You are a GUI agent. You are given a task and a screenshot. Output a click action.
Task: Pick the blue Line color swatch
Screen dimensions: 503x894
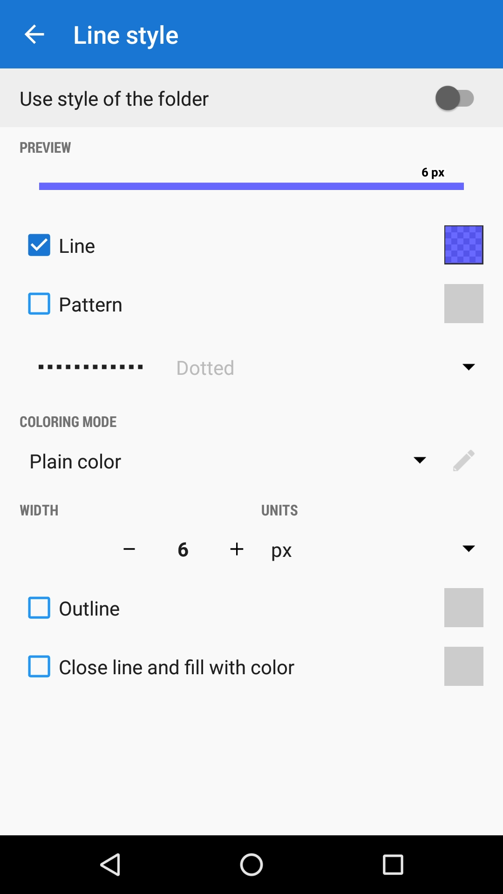coord(463,245)
